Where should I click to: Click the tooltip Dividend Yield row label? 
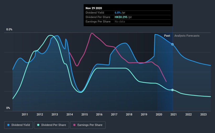pyautogui.click(x=95, y=13)
